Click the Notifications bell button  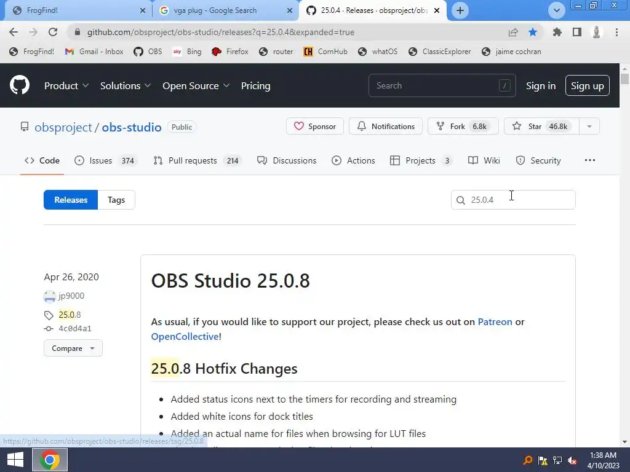385,126
